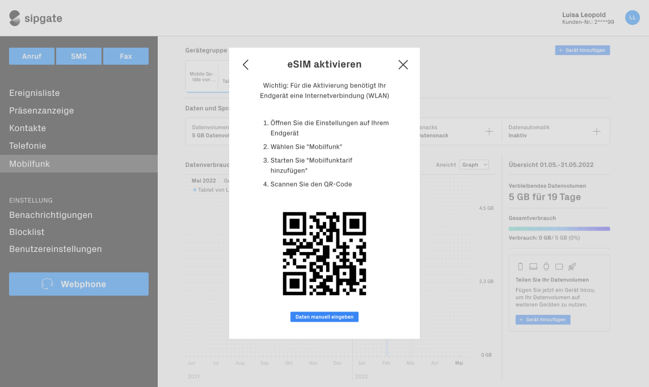Click Daten manuell eingeben button
649x387 pixels.
click(x=324, y=317)
